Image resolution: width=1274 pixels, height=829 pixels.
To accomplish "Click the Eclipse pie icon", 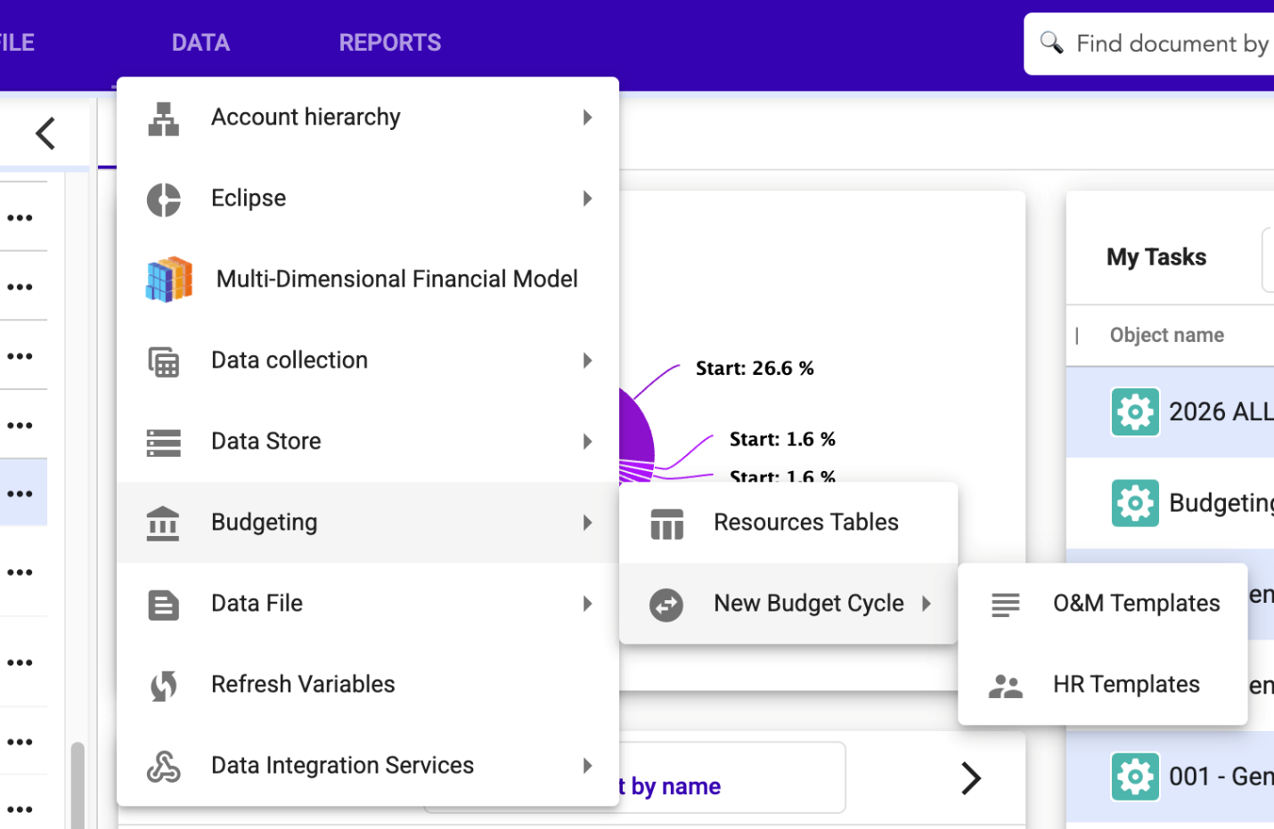I will click(163, 199).
